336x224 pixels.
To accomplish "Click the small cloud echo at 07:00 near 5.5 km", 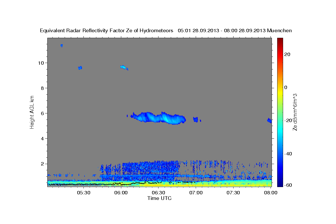I will point(196,120).
